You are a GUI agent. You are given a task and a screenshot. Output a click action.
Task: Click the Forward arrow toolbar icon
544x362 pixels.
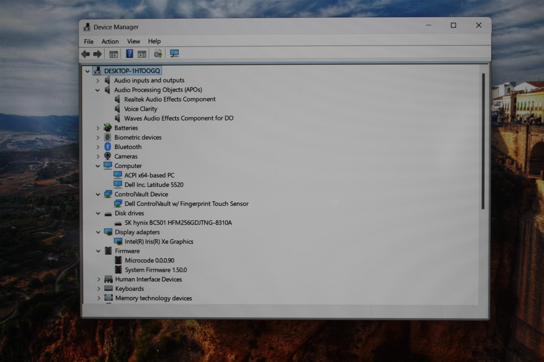coord(98,54)
